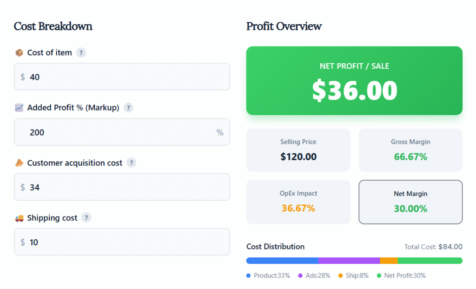
Task: Open the OpEx Impact stat card
Action: pos(298,202)
